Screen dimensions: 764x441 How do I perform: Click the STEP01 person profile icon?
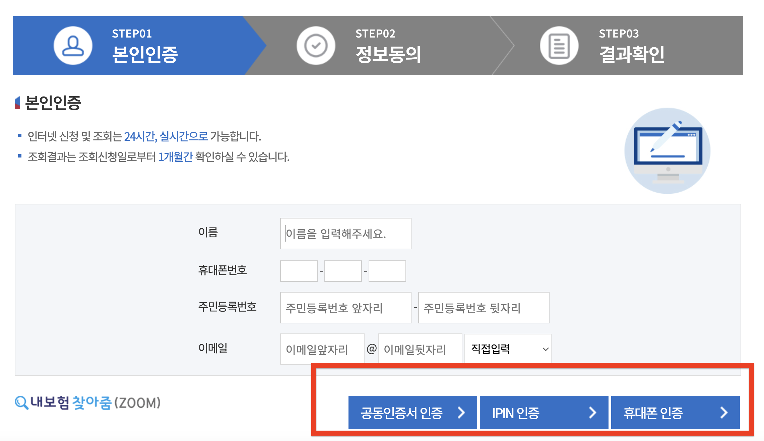click(x=73, y=46)
